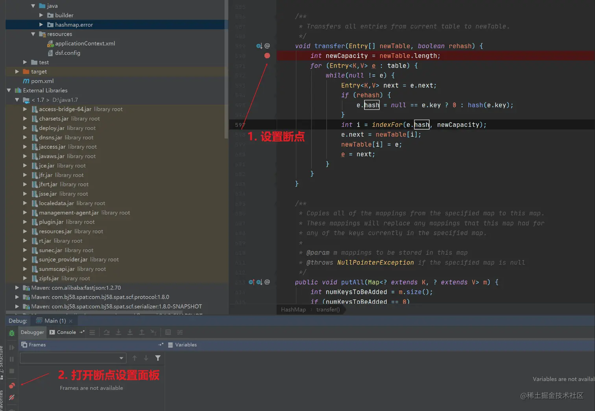This screenshot has width=595, height=411.
Task: Expand the target folder
Action: (17, 72)
